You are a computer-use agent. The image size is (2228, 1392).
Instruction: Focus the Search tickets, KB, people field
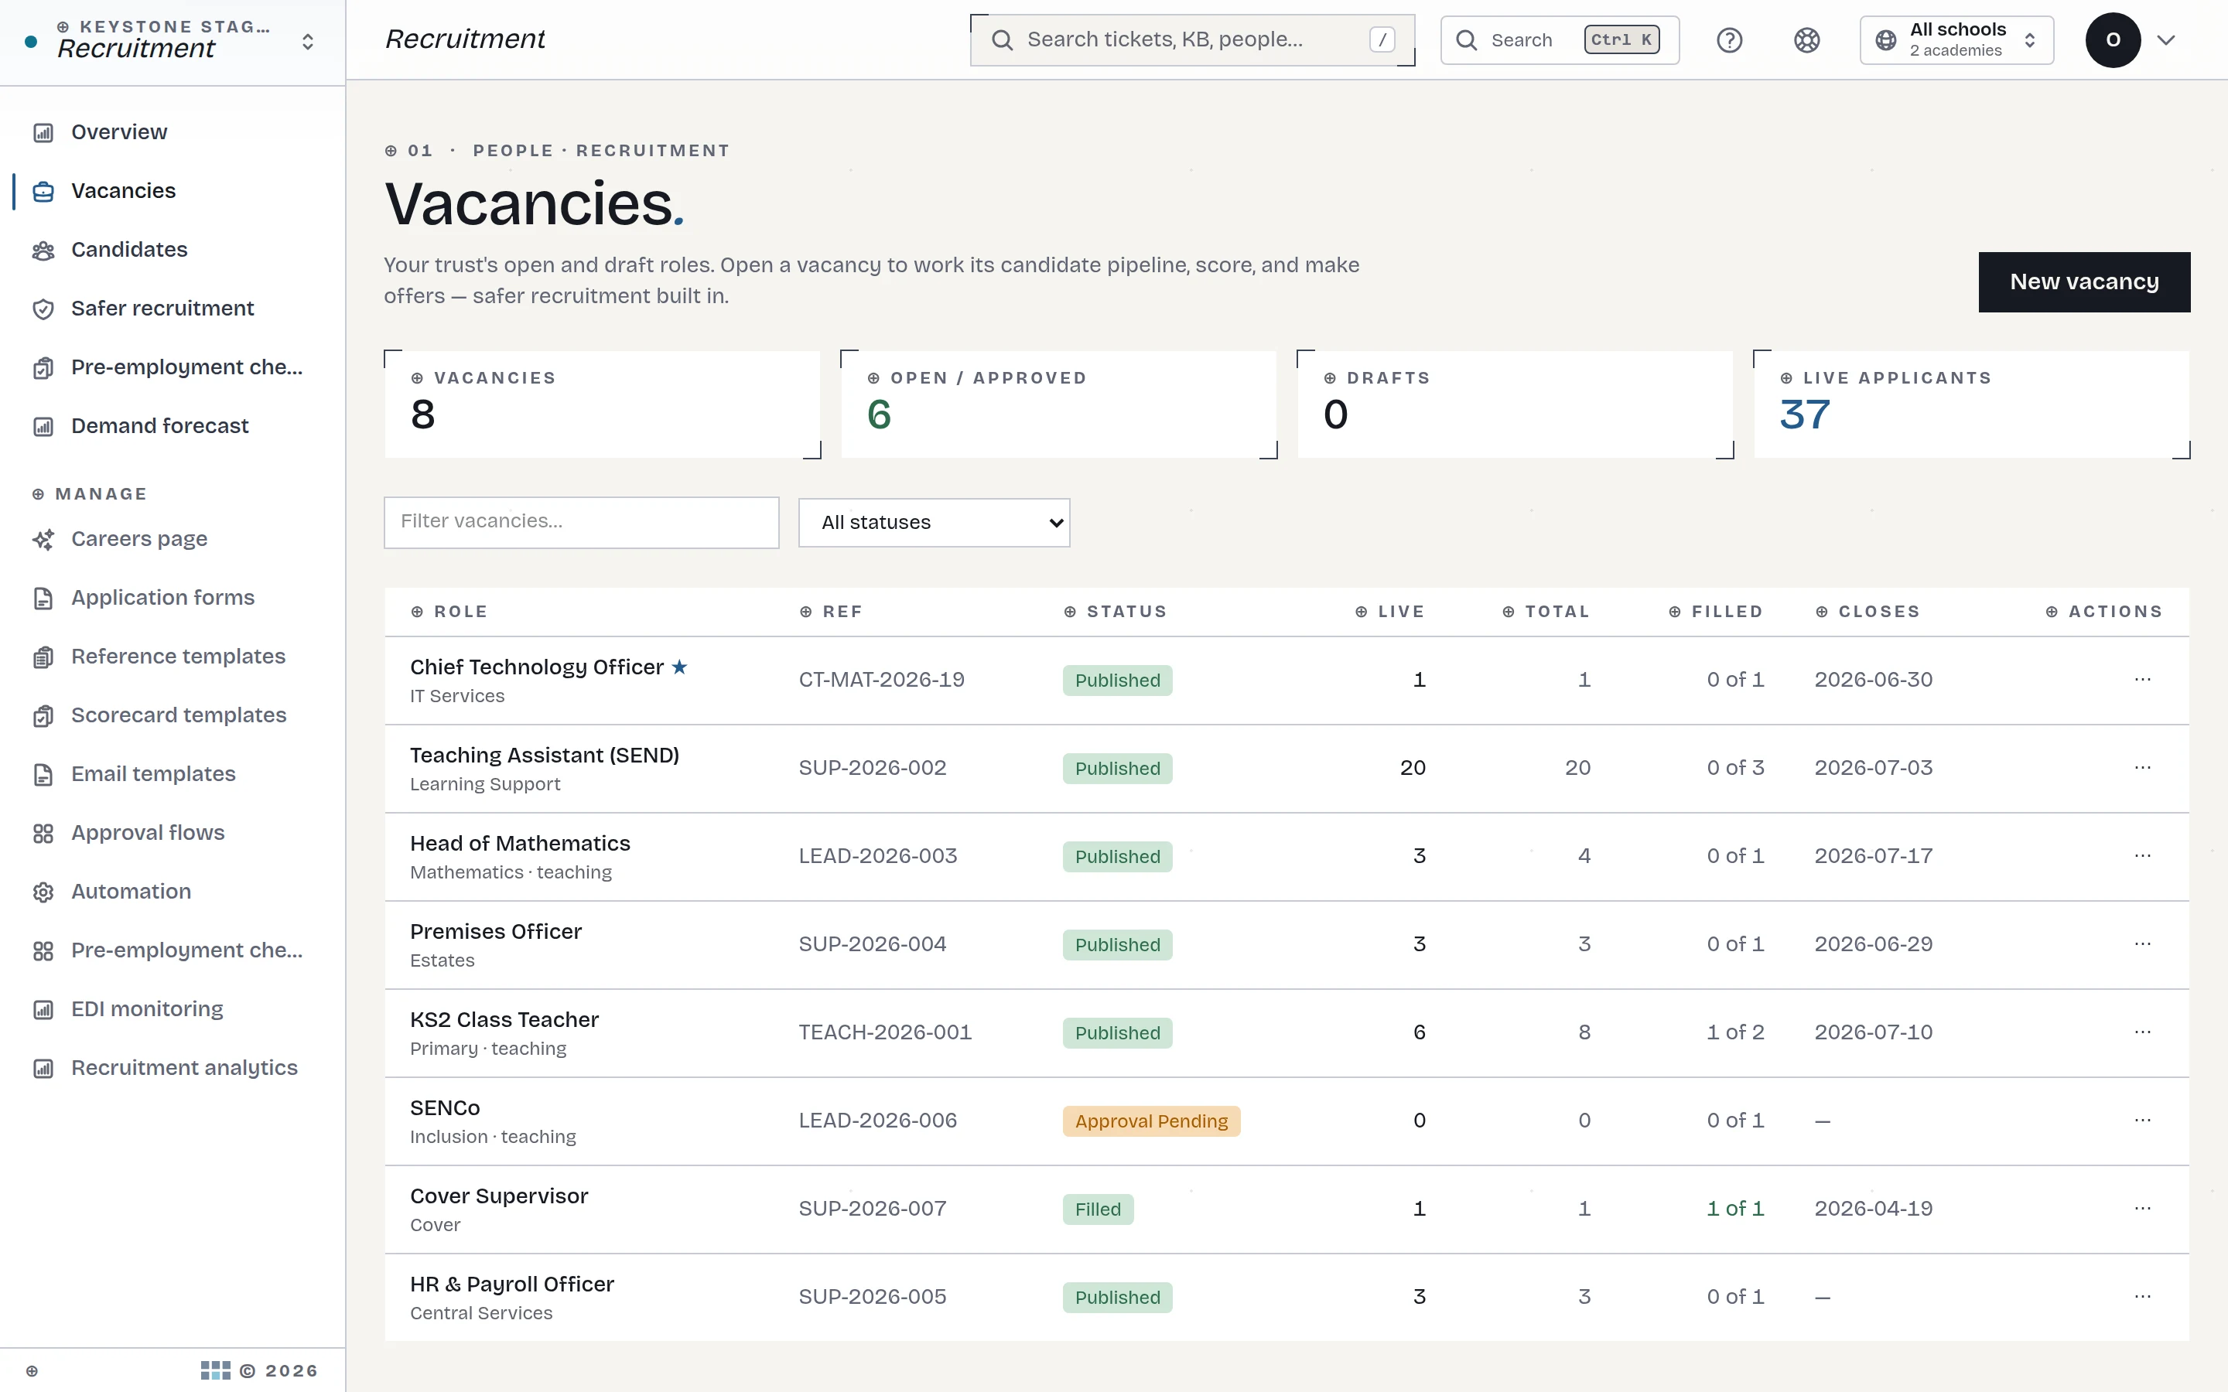1192,40
